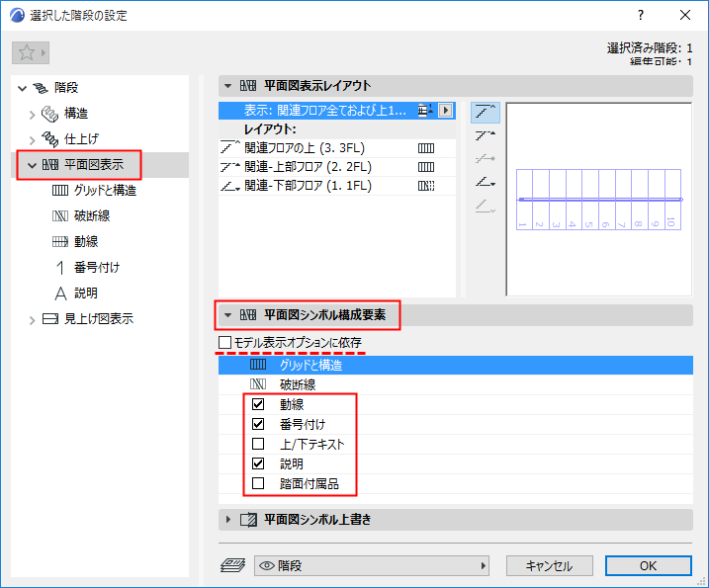This screenshot has width=709, height=588.
Task: Click layout symbol icon for 1FL row
Action: tap(426, 186)
